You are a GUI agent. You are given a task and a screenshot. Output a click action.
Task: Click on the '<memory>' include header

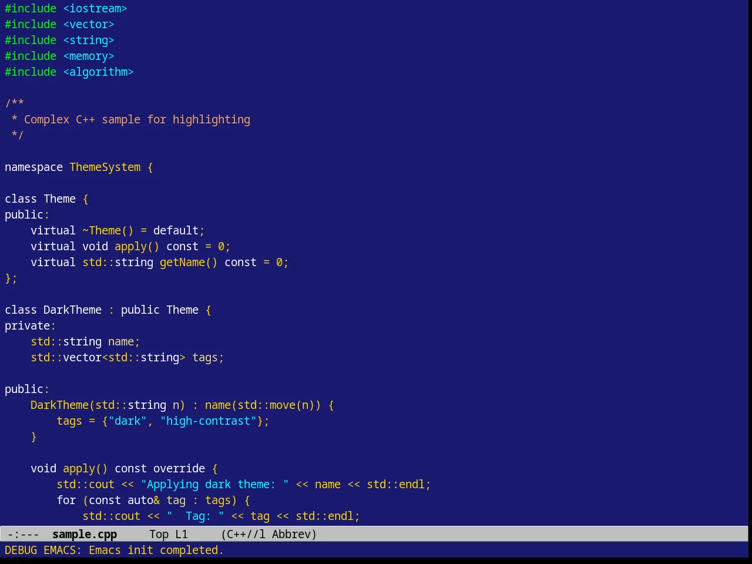point(89,56)
